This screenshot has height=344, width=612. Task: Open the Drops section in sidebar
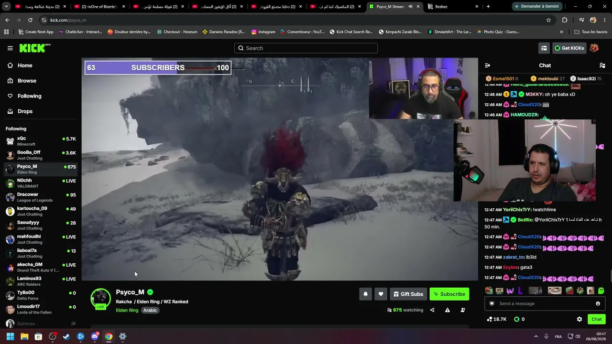click(x=25, y=111)
